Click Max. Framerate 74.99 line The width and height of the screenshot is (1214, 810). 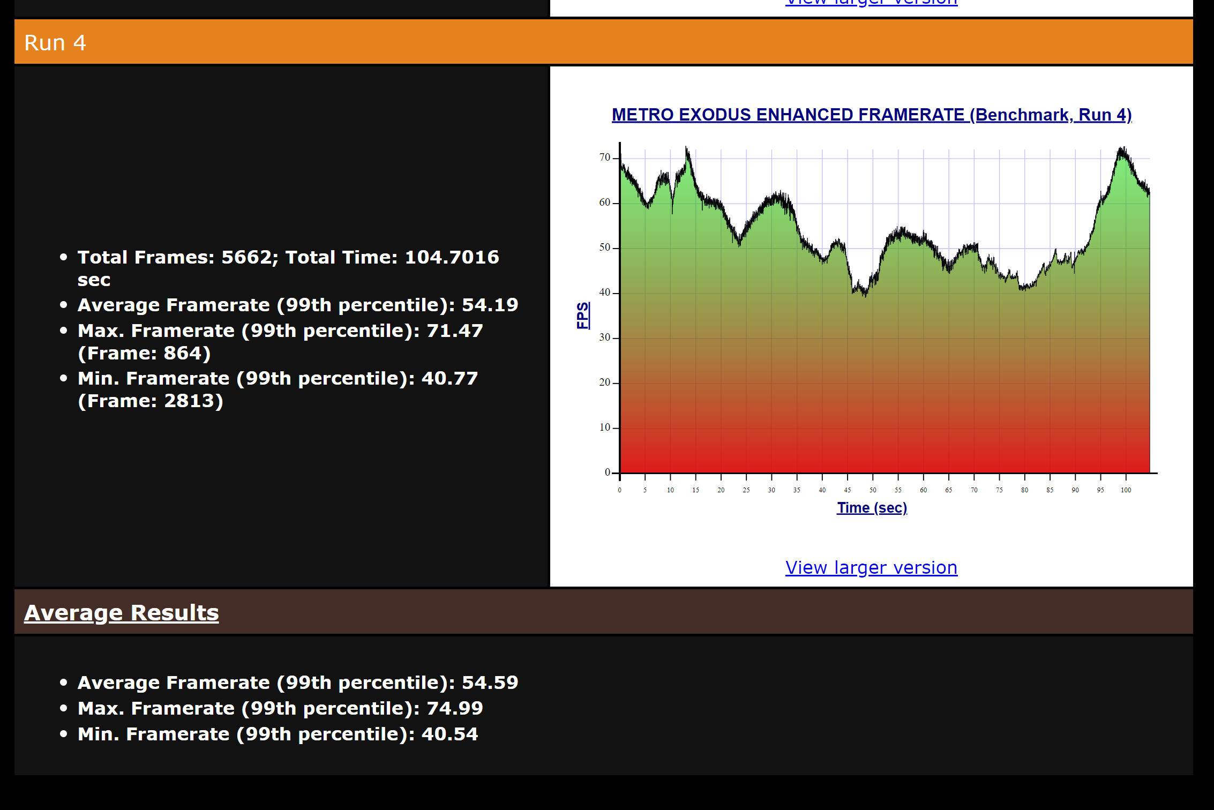[x=280, y=708]
